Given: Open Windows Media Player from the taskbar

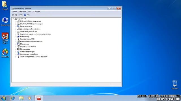Looking at the screenshot, I should (30, 98).
